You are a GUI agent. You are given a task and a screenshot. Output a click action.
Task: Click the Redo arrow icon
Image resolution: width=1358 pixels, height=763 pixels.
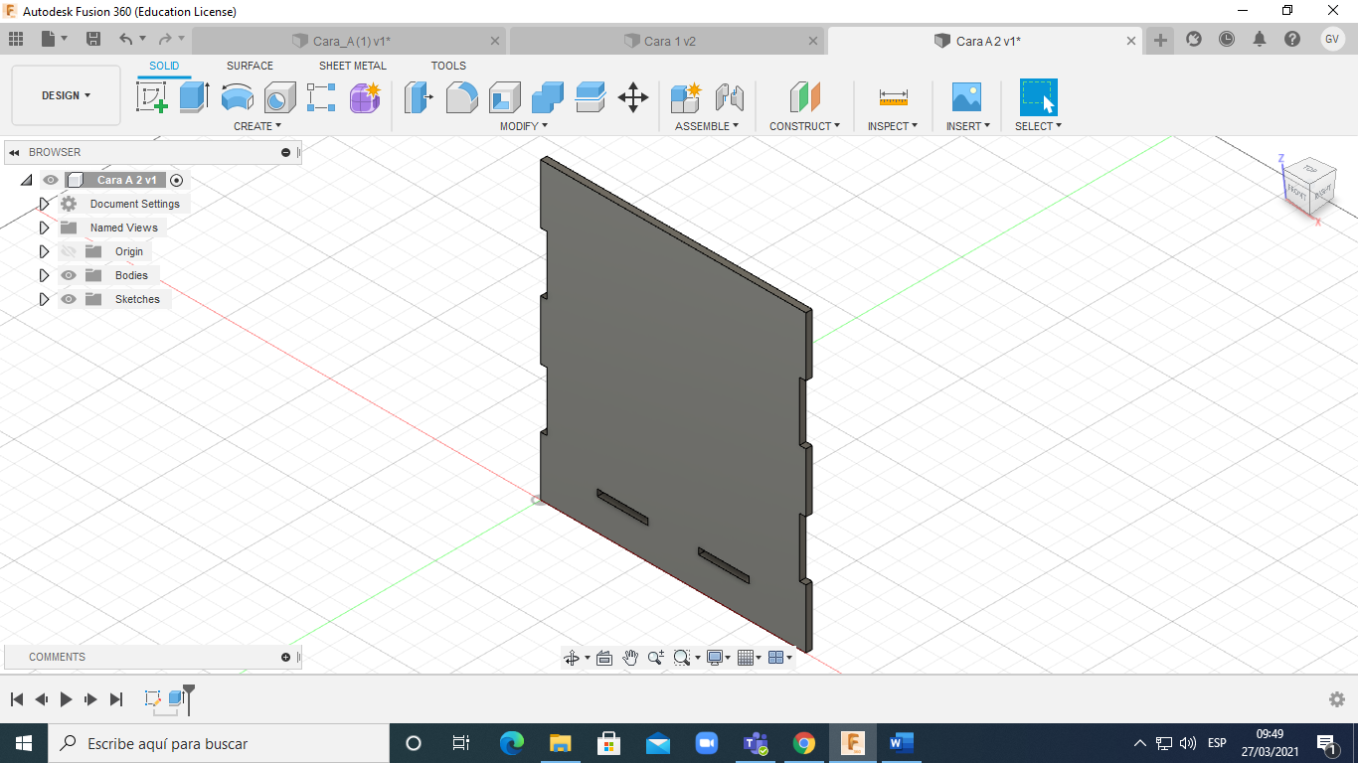tap(165, 39)
